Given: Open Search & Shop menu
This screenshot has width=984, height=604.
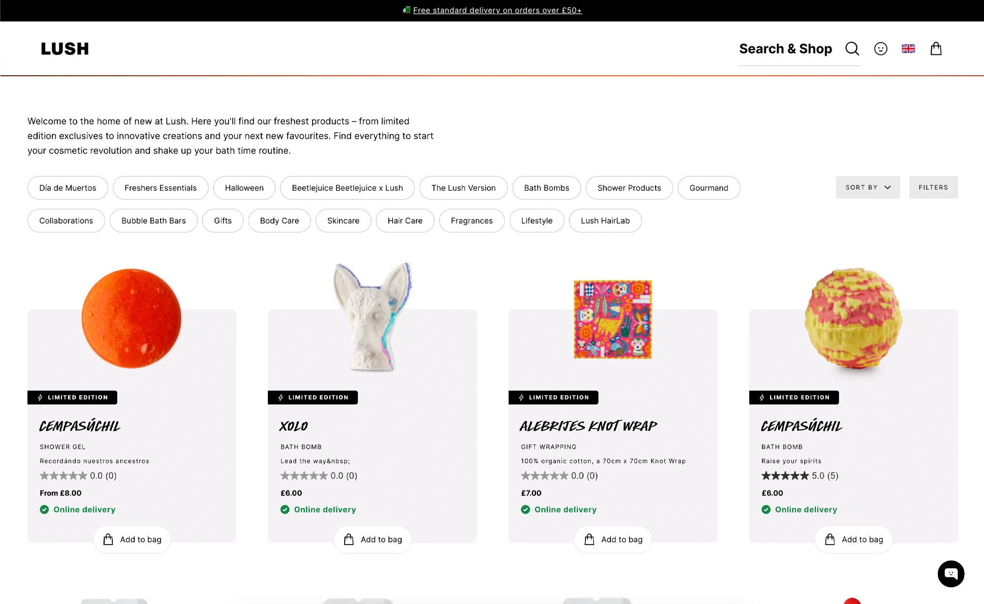Looking at the screenshot, I should pos(785,49).
